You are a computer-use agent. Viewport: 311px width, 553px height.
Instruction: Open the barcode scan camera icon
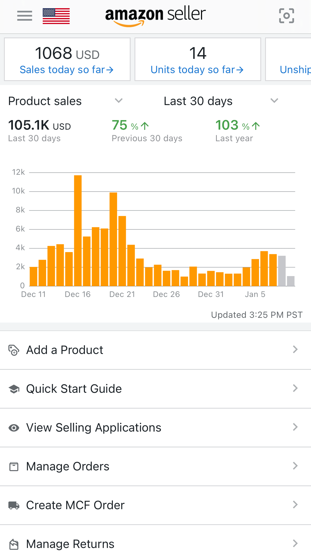(x=286, y=16)
